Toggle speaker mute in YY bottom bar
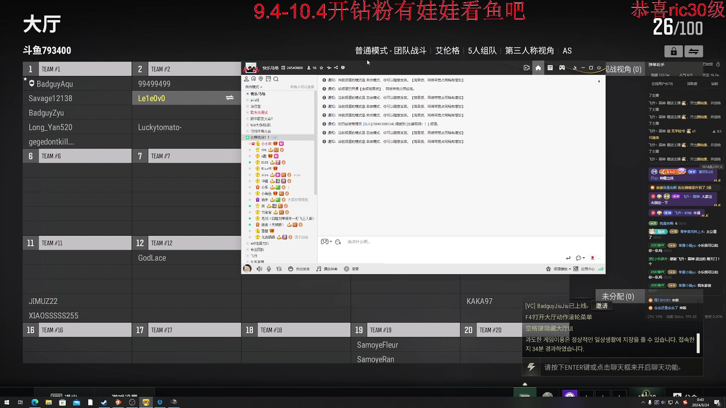This screenshot has height=408, width=726. point(259,269)
